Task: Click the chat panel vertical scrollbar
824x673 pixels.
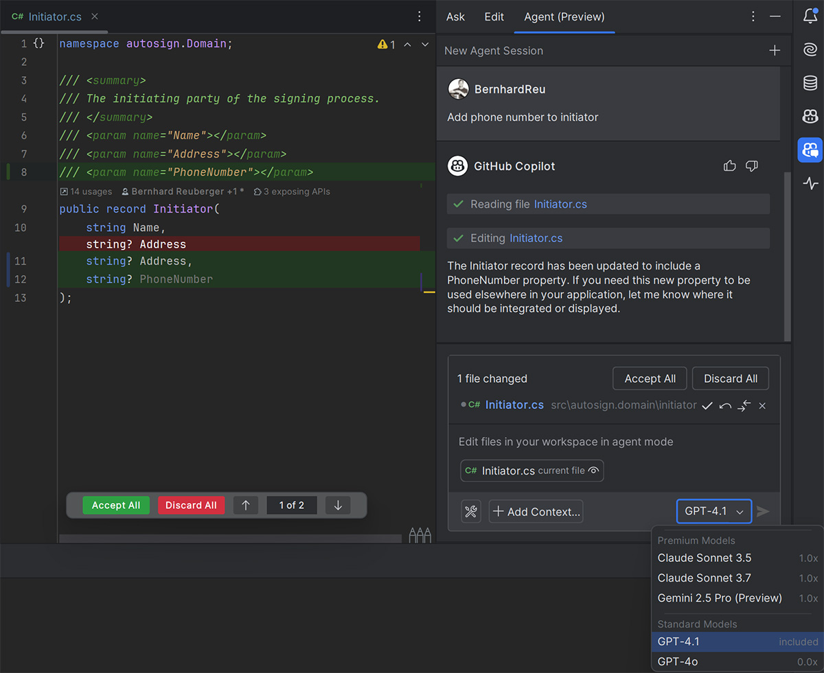Action: point(787,257)
